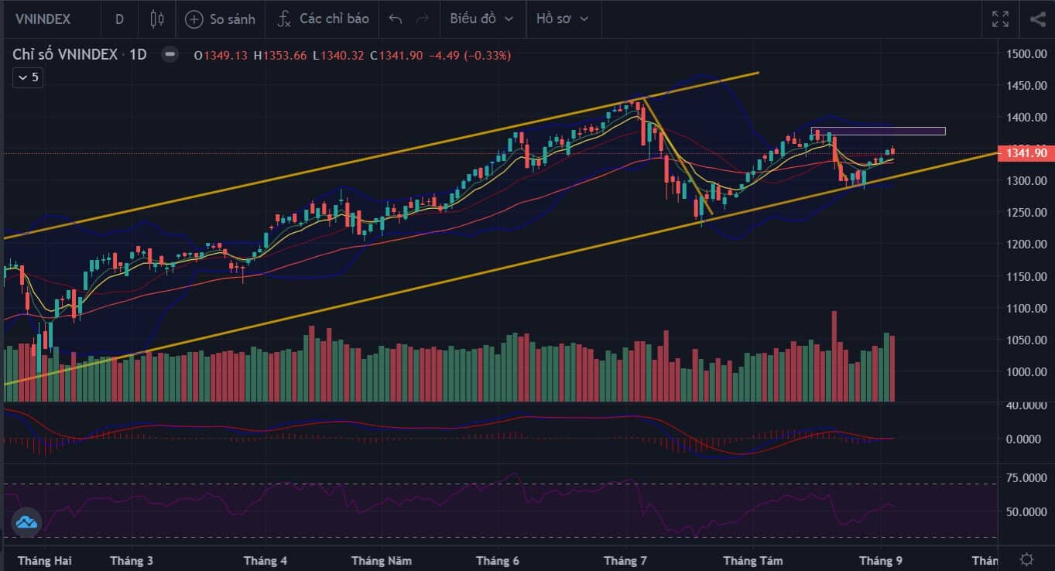Click the So sánh compare button

tap(221, 19)
